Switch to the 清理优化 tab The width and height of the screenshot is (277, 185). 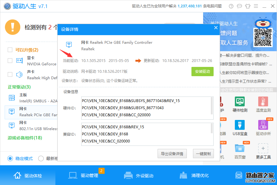coord(194,175)
